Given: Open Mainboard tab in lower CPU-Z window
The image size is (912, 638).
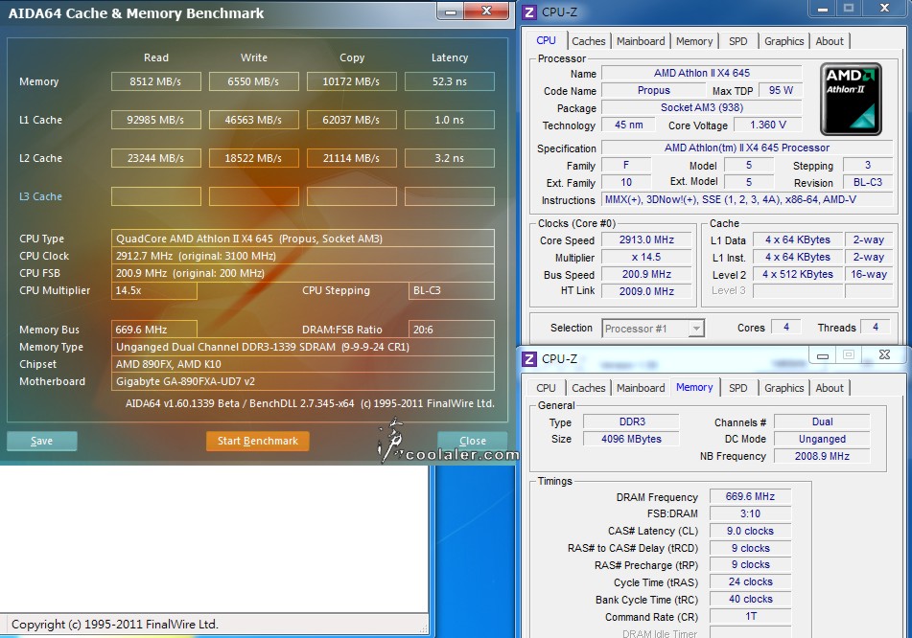Looking at the screenshot, I should [641, 388].
